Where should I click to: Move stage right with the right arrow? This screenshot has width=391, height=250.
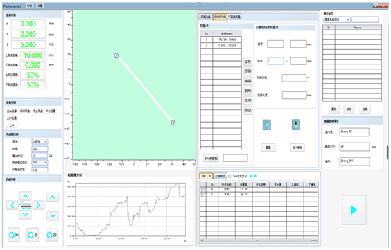[x=38, y=205]
